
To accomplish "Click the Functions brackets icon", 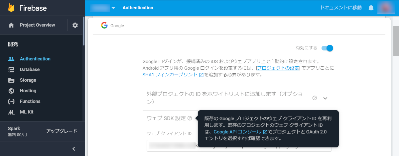I will (11, 101).
